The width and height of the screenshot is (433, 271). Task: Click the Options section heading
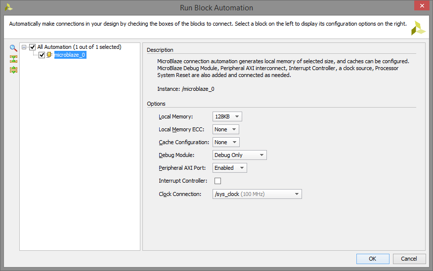pyautogui.click(x=156, y=104)
